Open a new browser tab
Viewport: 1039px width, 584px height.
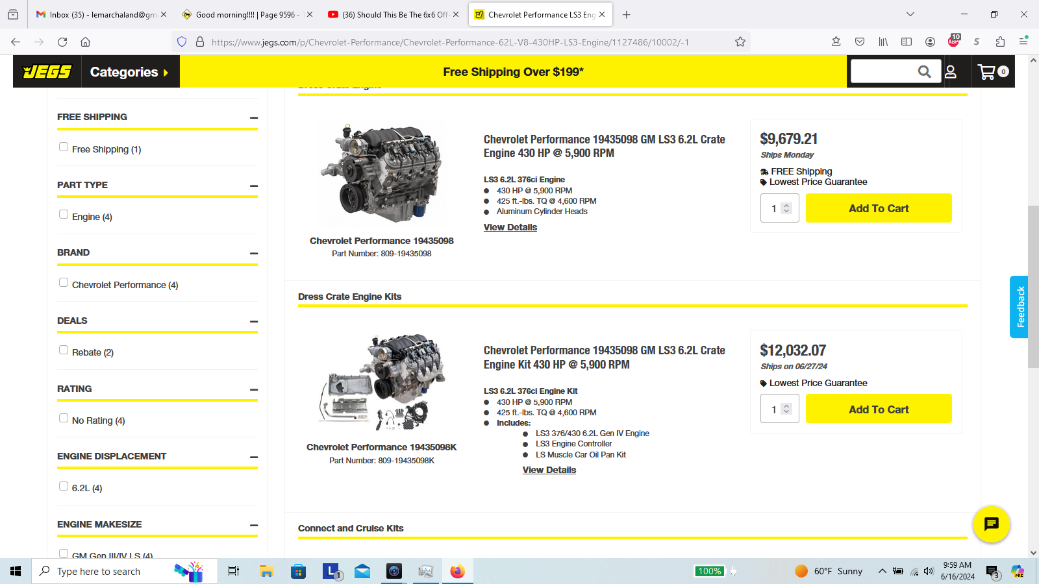point(626,14)
